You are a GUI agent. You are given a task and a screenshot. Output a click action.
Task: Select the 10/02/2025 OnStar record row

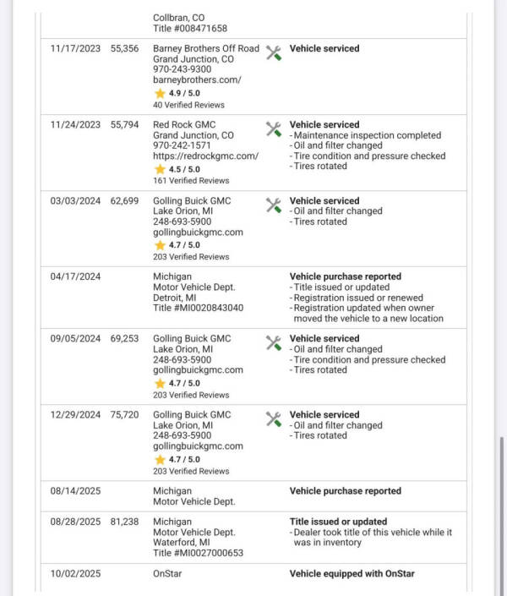253,575
